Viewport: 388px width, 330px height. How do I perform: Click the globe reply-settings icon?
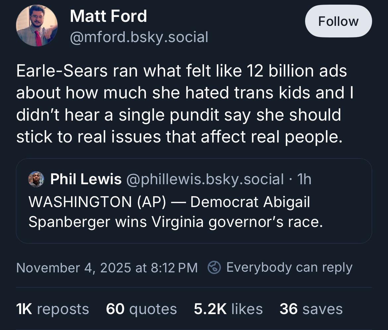[214, 267]
